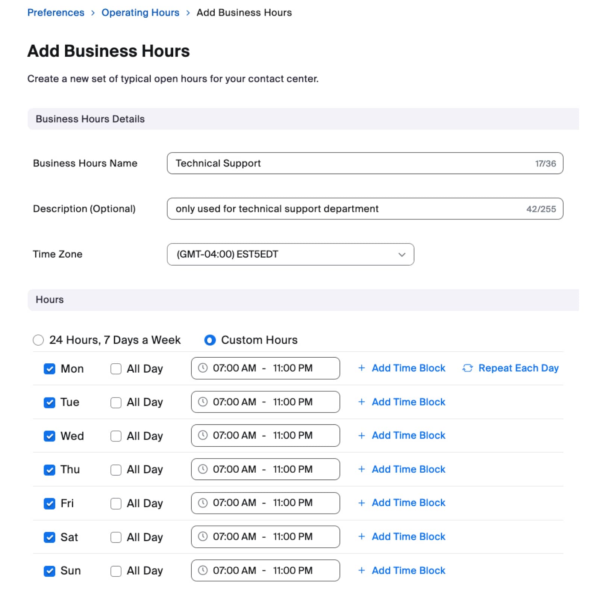Click the plus icon for Tuesday's time block
Screen dimensions: 594x594
click(361, 402)
